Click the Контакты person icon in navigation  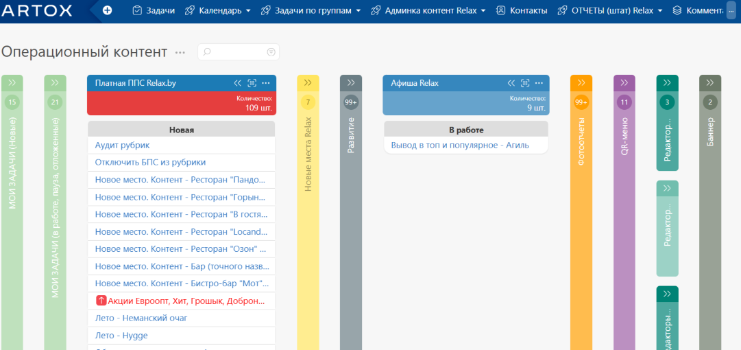501,10
